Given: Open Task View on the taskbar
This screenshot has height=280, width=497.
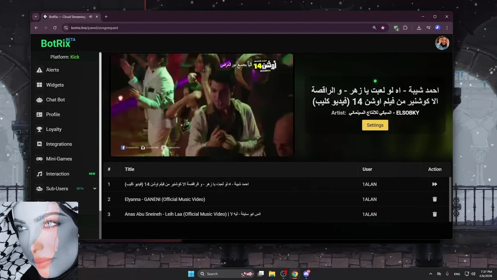Looking at the screenshot, I should pyautogui.click(x=261, y=274).
